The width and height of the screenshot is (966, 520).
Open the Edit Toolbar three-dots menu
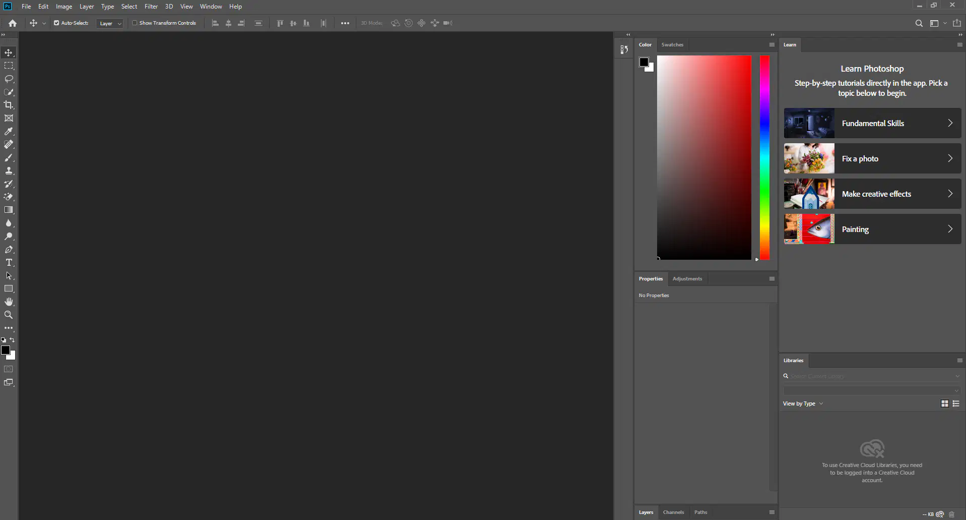coord(9,328)
